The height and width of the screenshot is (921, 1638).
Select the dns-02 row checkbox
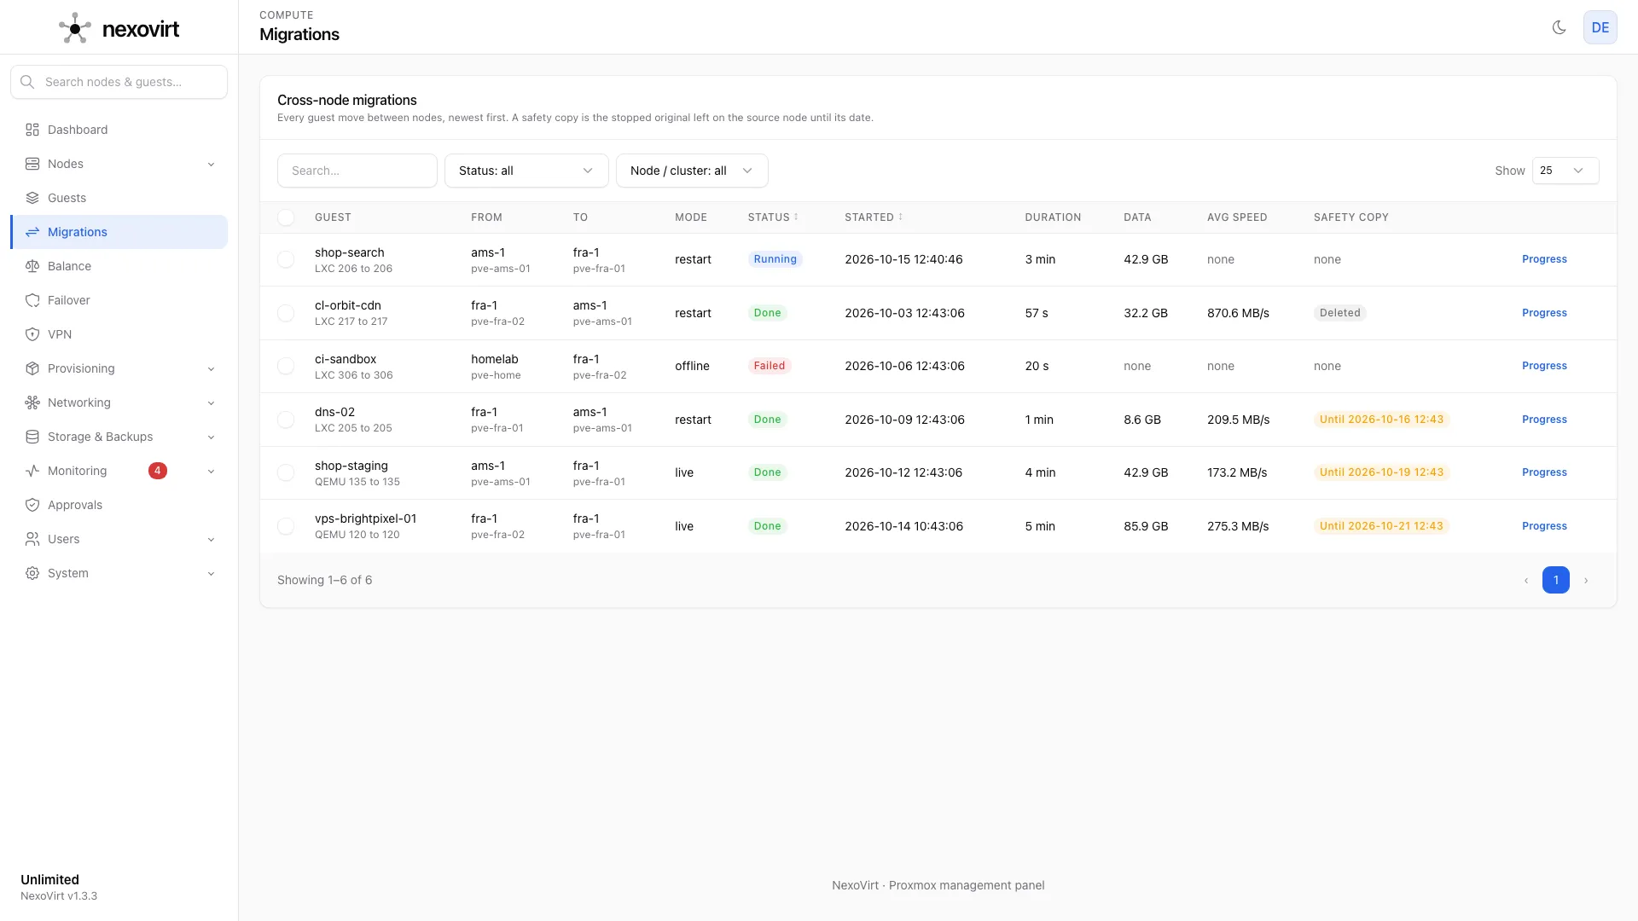(x=286, y=420)
